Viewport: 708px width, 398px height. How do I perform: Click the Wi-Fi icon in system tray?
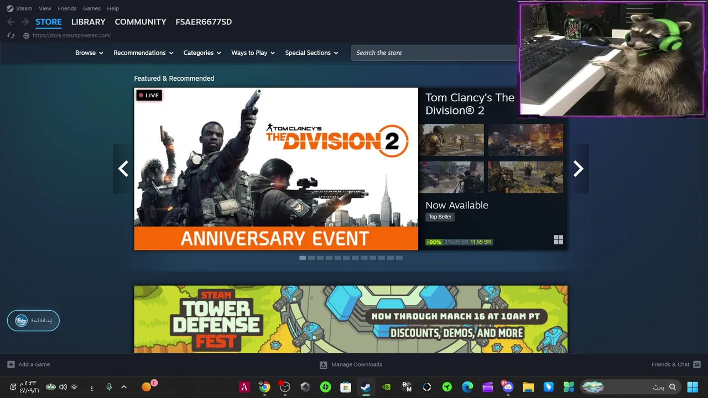coord(75,387)
